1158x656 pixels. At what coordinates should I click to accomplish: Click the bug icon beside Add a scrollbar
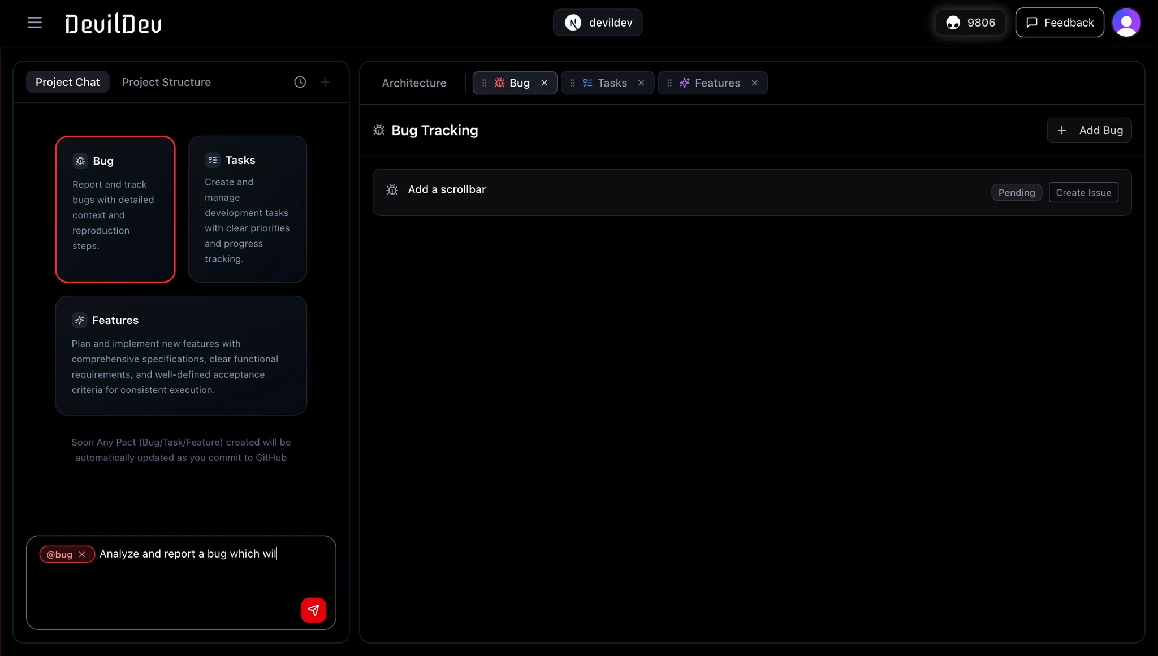(392, 189)
